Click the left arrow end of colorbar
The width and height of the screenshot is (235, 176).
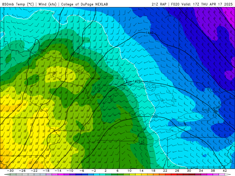click(x=7, y=175)
